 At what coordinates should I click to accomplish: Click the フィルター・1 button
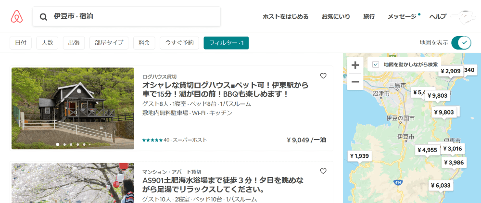click(x=226, y=43)
